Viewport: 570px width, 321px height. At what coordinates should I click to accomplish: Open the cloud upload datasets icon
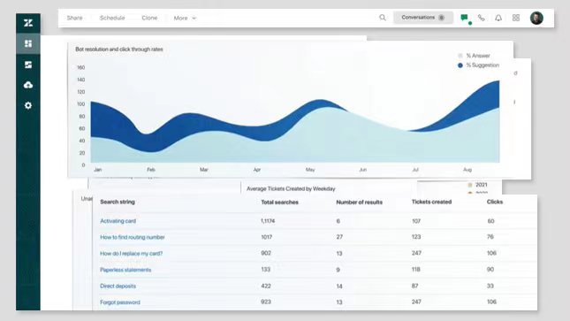tap(28, 85)
